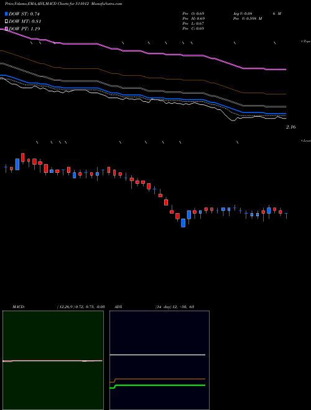Click the lowest blue candlestick at the bottom
Viewport: 311px width, 410px height.
coord(183,223)
